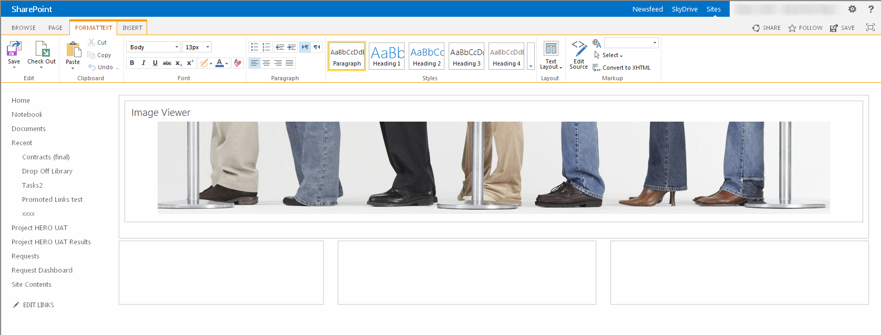Click the Edit Source icon
The image size is (881, 335).
click(578, 55)
